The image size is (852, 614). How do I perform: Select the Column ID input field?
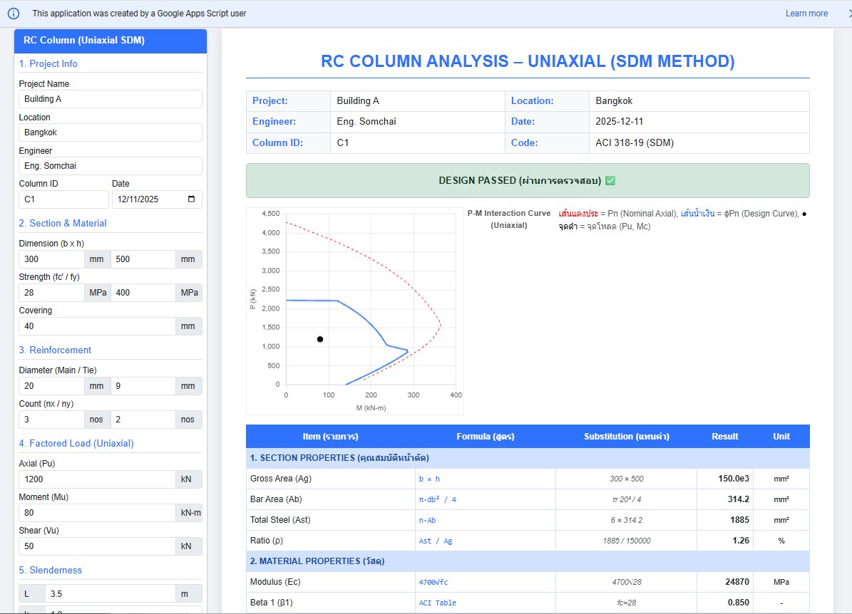[63, 199]
